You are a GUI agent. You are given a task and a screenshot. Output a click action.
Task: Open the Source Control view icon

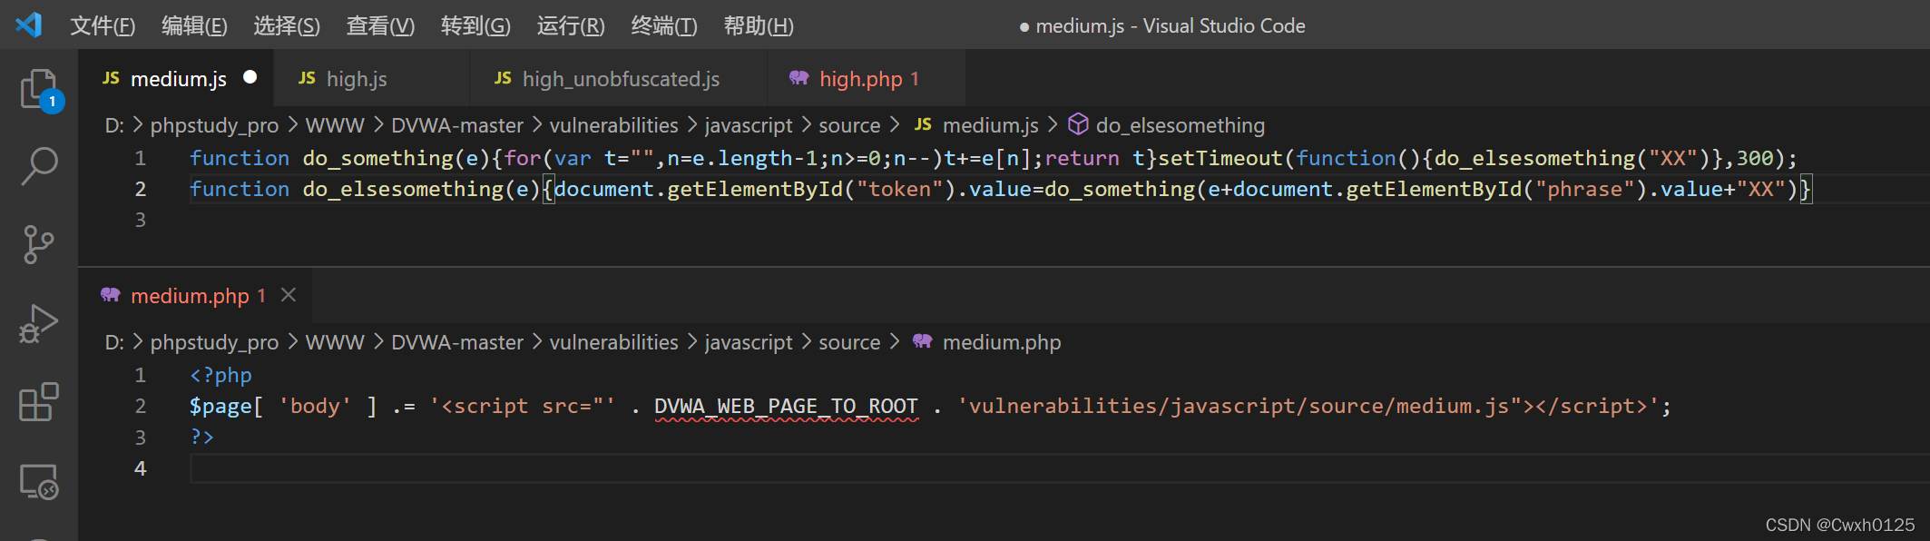click(x=39, y=244)
